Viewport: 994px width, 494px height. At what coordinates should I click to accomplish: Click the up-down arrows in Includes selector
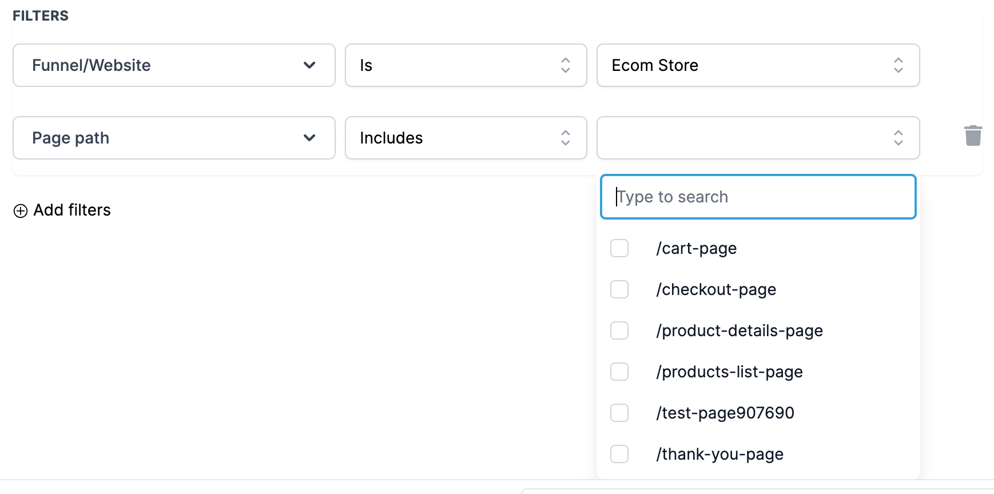[565, 138]
